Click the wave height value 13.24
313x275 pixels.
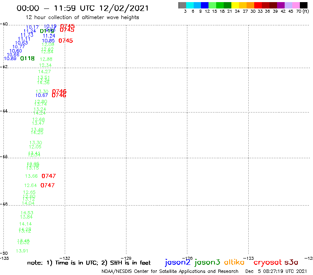point(40,109)
